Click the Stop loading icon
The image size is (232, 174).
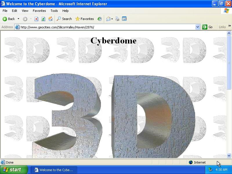point(36,19)
